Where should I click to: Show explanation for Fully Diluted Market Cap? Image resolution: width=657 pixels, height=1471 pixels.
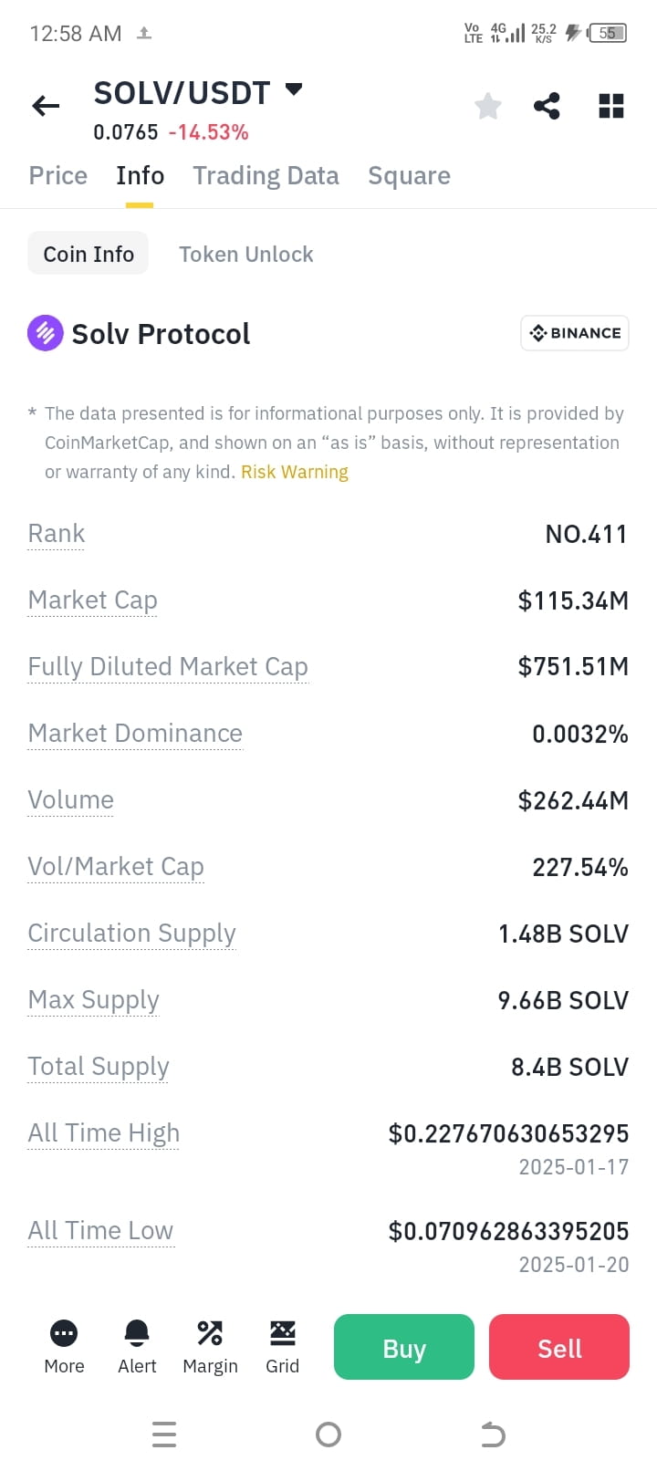pyautogui.click(x=168, y=667)
